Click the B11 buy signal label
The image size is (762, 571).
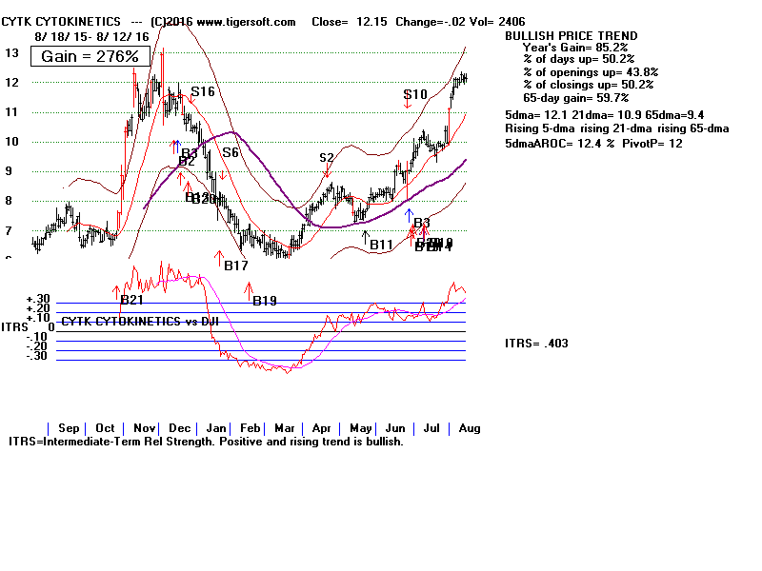(381, 246)
